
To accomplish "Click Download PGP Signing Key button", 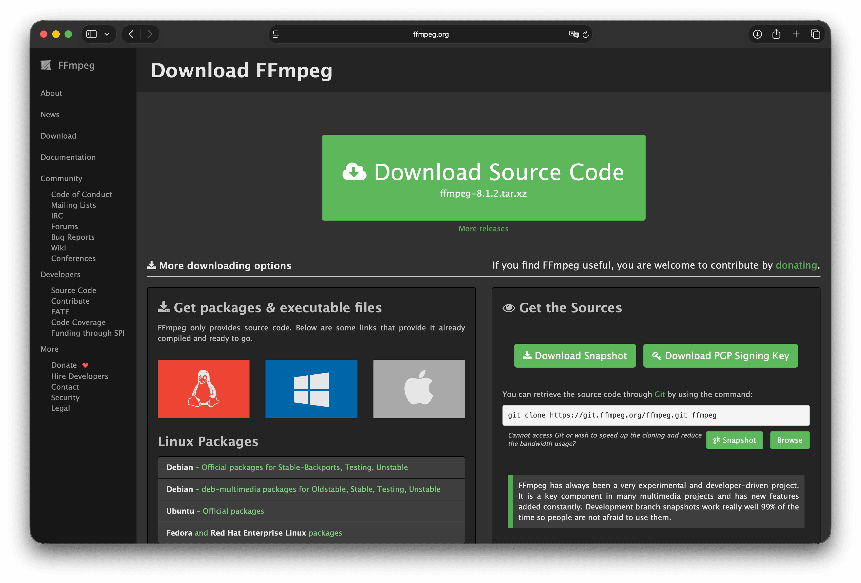I will pos(720,355).
